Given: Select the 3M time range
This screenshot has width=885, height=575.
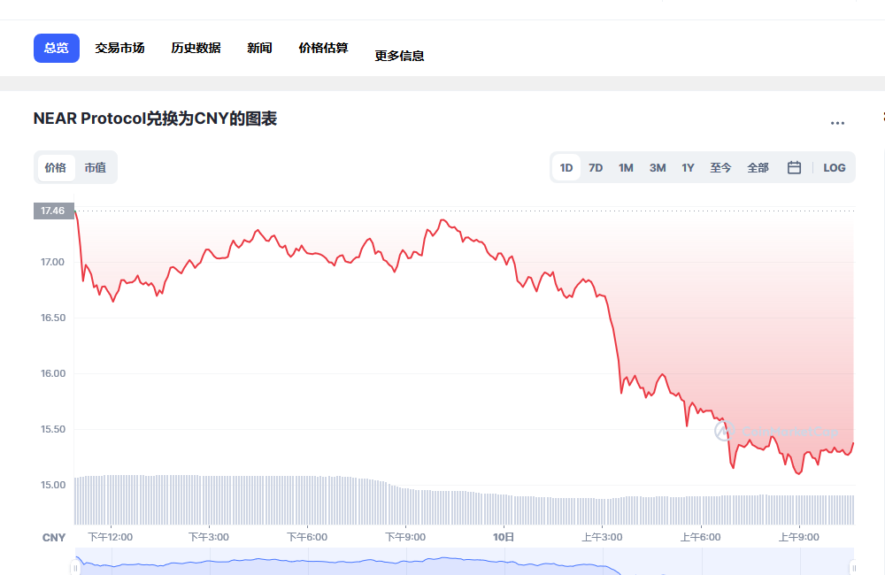Looking at the screenshot, I should [658, 167].
